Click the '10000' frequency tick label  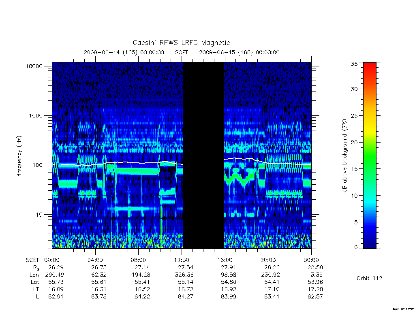coord(34,66)
